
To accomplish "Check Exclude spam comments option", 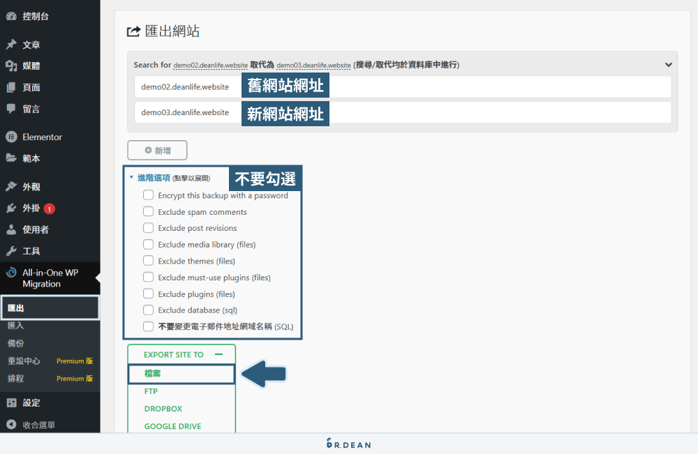I will pos(147,211).
